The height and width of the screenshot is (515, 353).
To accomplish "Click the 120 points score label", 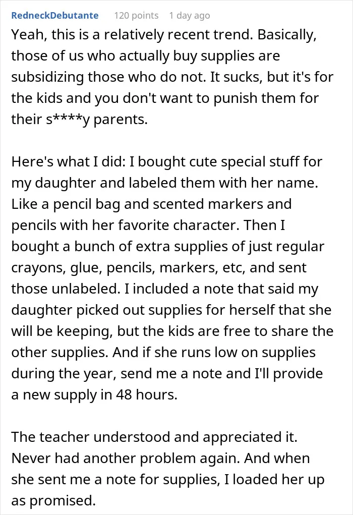I will tap(136, 16).
